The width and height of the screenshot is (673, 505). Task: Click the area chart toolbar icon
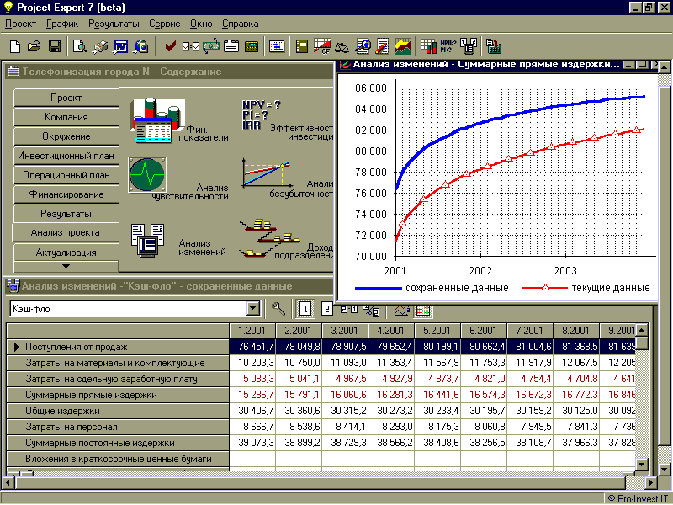[403, 46]
